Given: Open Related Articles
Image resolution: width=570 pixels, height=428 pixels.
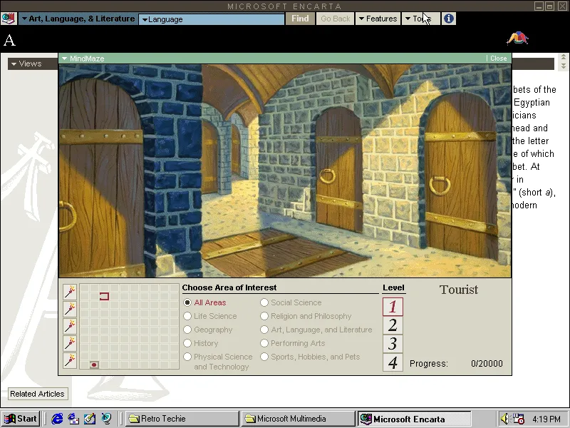Looking at the screenshot, I should [x=37, y=394].
